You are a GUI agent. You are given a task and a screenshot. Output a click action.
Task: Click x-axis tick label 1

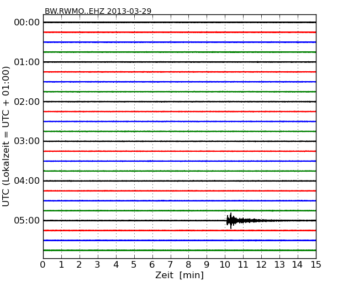[x=61, y=265]
